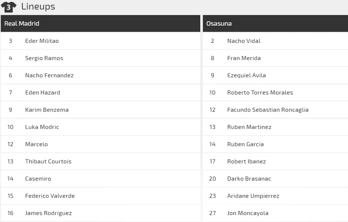This screenshot has height=222, width=348.
Task: Click the jersey icon beside Lineups
Action: (x=8, y=7)
